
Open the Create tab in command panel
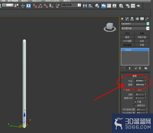pos(122,19)
